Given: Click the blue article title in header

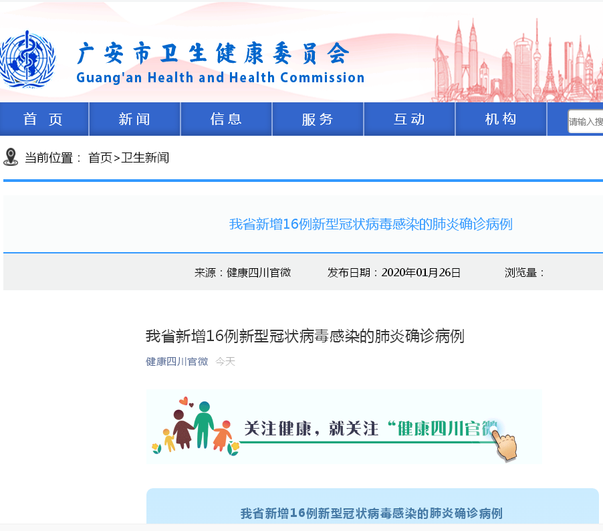Looking at the screenshot, I should pyautogui.click(x=370, y=224).
